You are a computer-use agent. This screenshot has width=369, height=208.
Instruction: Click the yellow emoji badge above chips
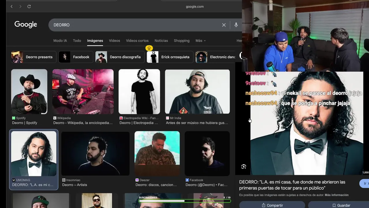point(149,48)
